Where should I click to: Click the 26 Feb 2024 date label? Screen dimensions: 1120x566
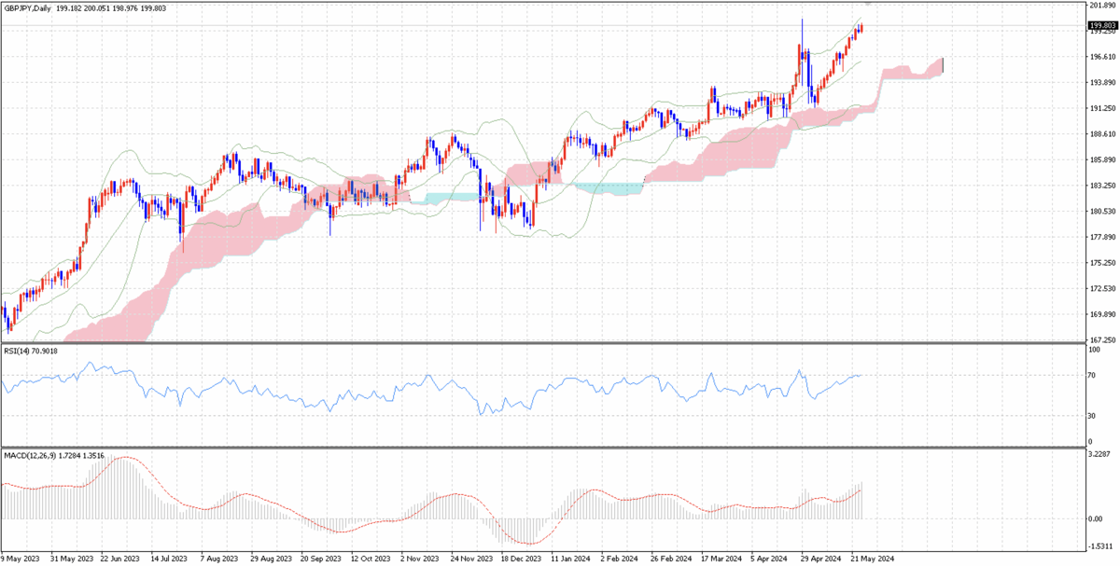click(x=671, y=559)
